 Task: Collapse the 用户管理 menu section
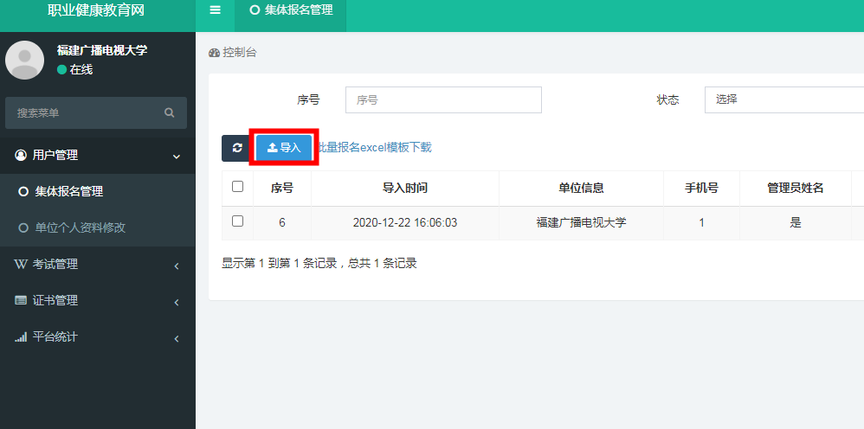click(x=177, y=156)
